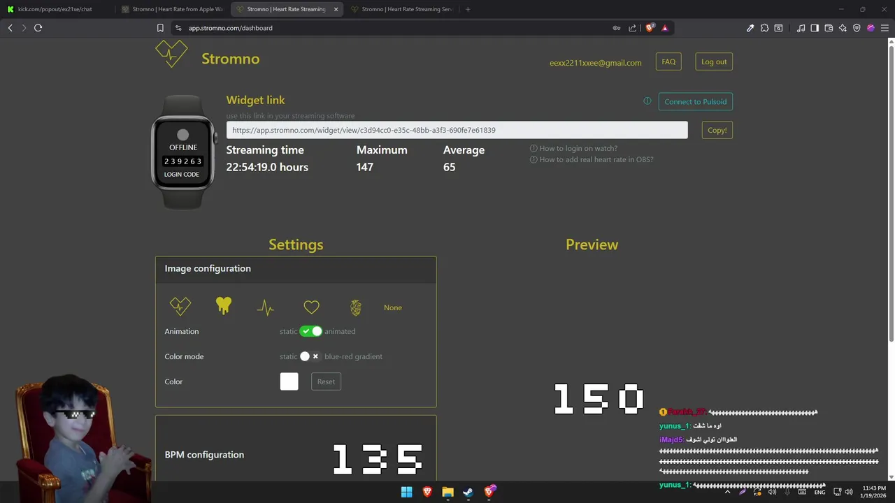The height and width of the screenshot is (503, 895).
Task: Open Brave Shields lion icon
Action: click(x=650, y=28)
